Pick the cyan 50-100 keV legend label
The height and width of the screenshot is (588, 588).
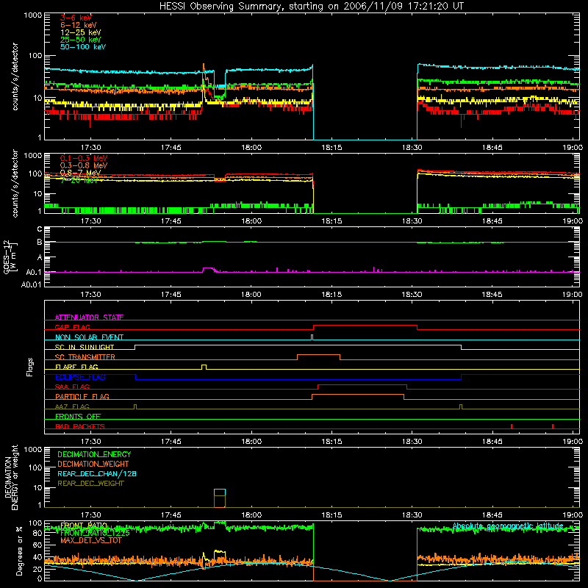click(x=83, y=47)
